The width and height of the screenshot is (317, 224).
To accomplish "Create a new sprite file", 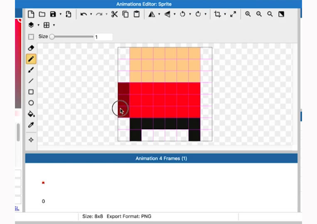I will pyautogui.click(x=31, y=14).
